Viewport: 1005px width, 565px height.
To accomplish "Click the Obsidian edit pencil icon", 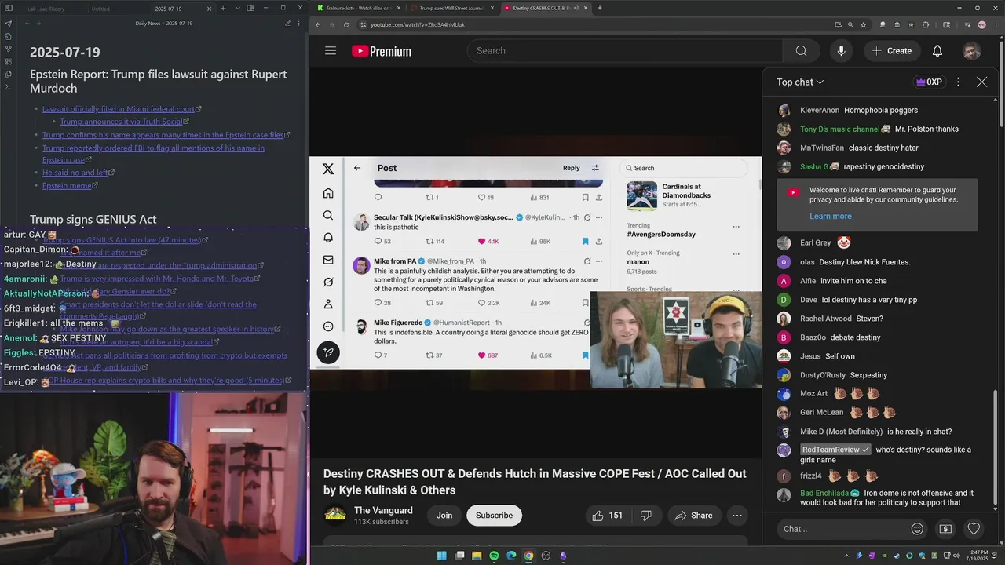I will [x=287, y=24].
